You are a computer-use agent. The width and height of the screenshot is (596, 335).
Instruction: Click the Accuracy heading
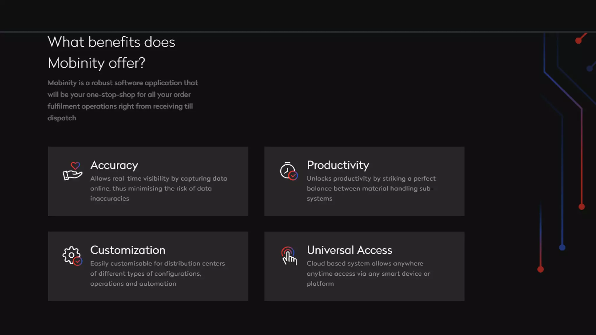[x=114, y=165]
